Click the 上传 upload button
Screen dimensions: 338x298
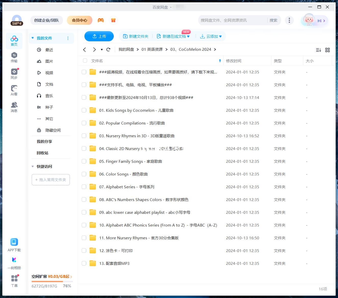99,36
